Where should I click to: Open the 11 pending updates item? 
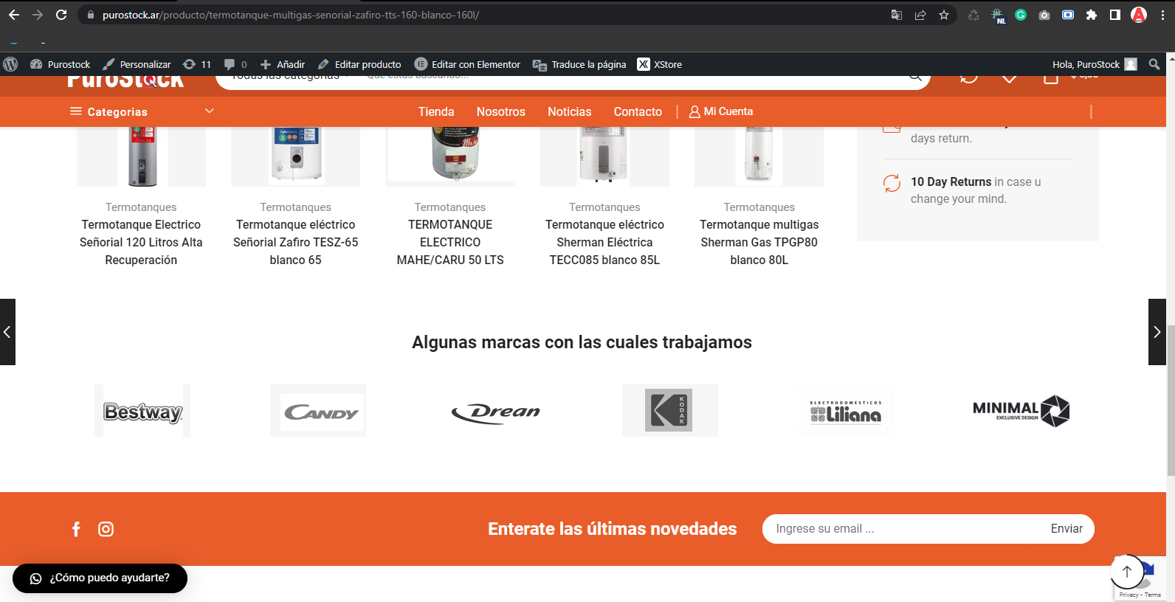coord(197,64)
